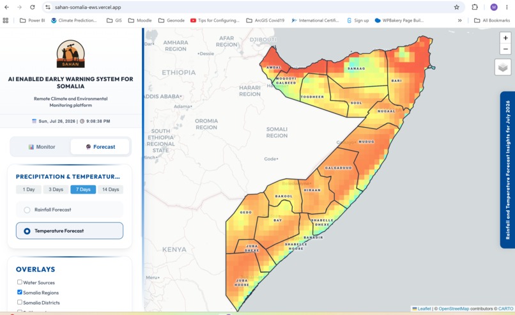Click the AWDAL region on map
This screenshot has height=315, width=515.
click(x=273, y=68)
